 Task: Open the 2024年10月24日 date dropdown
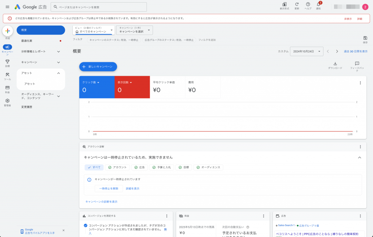tap(306, 51)
